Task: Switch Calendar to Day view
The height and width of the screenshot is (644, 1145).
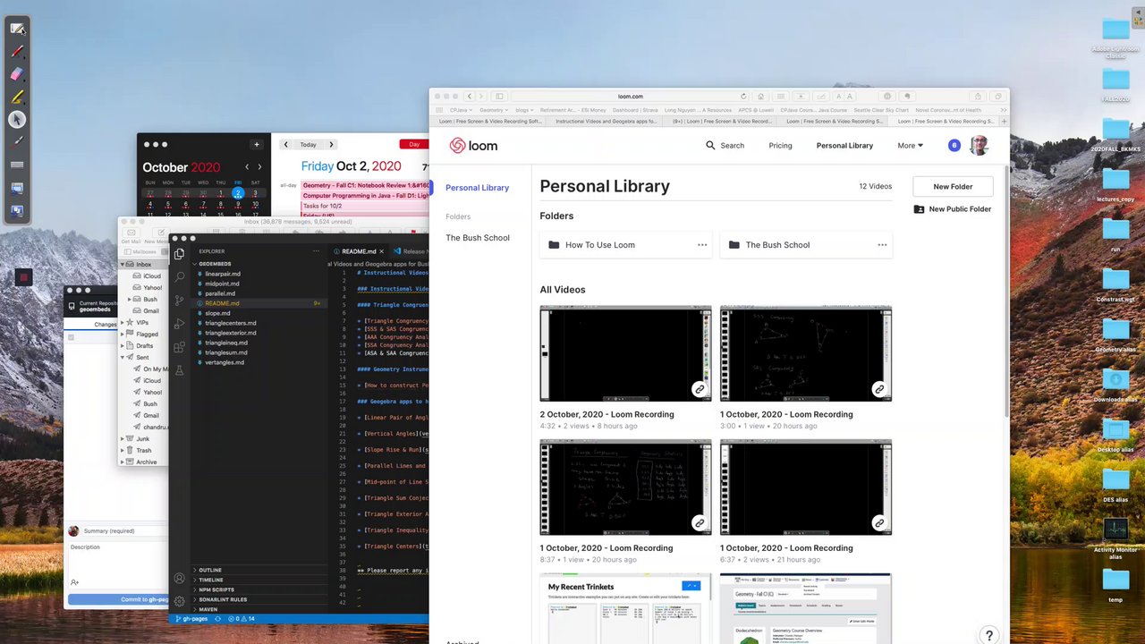Action: 414,144
